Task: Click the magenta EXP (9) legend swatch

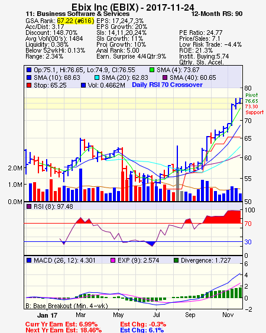Action: click(x=113, y=260)
